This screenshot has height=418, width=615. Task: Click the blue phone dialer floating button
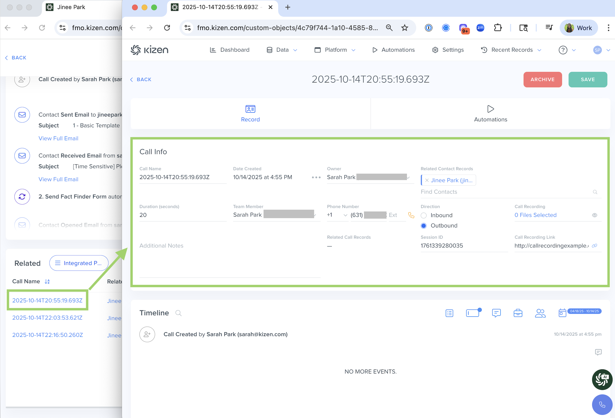point(602,404)
